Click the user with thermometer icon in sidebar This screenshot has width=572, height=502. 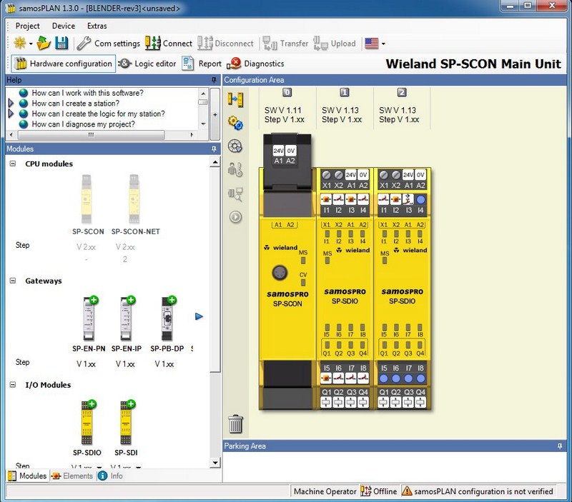coord(235,170)
